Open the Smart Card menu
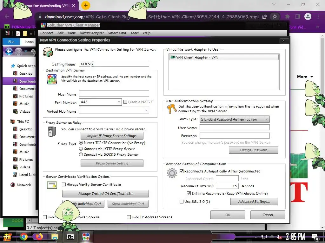 (x=117, y=33)
